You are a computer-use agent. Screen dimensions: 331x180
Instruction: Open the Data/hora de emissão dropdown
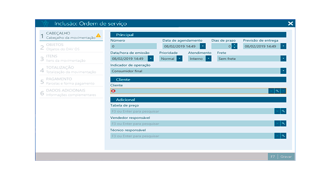(x=151, y=59)
